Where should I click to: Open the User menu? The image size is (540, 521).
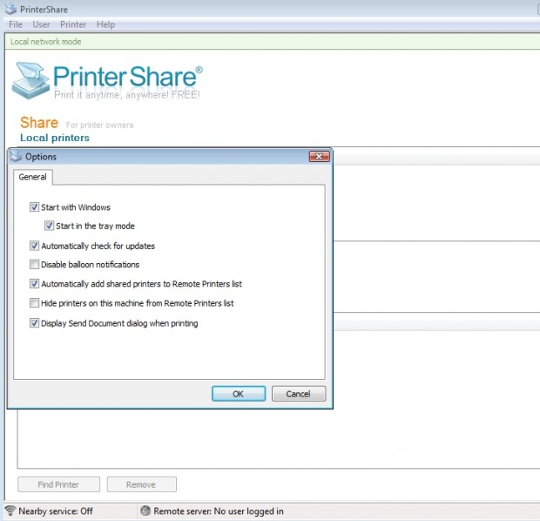[x=41, y=24]
